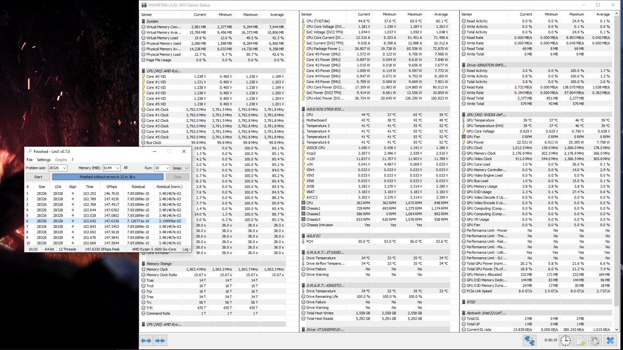Click the clock reset timer icon
The width and height of the screenshot is (623, 350).
(566, 341)
